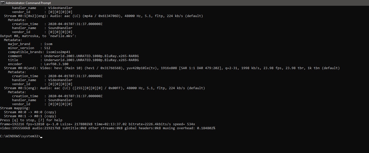Click the encoder value 'Lavf60.3.100'

(56, 64)
